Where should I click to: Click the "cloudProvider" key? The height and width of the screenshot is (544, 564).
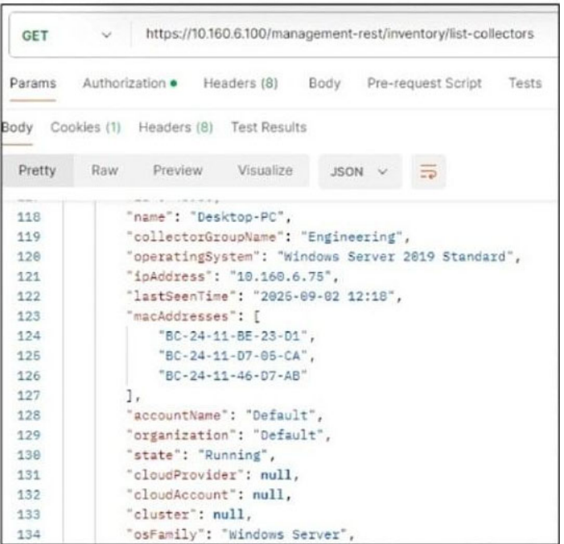click(185, 475)
